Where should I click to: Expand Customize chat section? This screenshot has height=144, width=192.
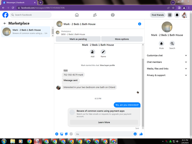tap(167, 55)
